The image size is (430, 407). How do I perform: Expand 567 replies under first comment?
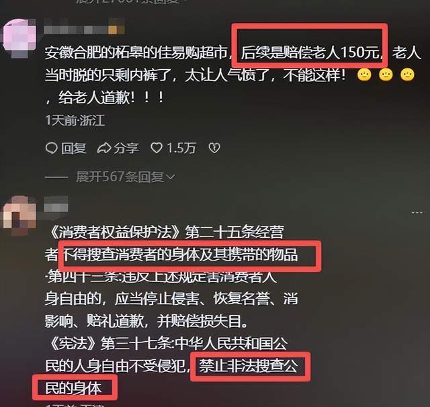(125, 177)
